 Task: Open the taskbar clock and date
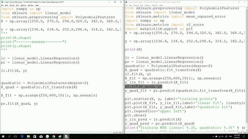click(237, 136)
